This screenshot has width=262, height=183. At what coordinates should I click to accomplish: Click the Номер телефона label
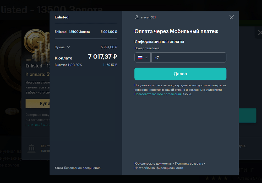point(147,48)
